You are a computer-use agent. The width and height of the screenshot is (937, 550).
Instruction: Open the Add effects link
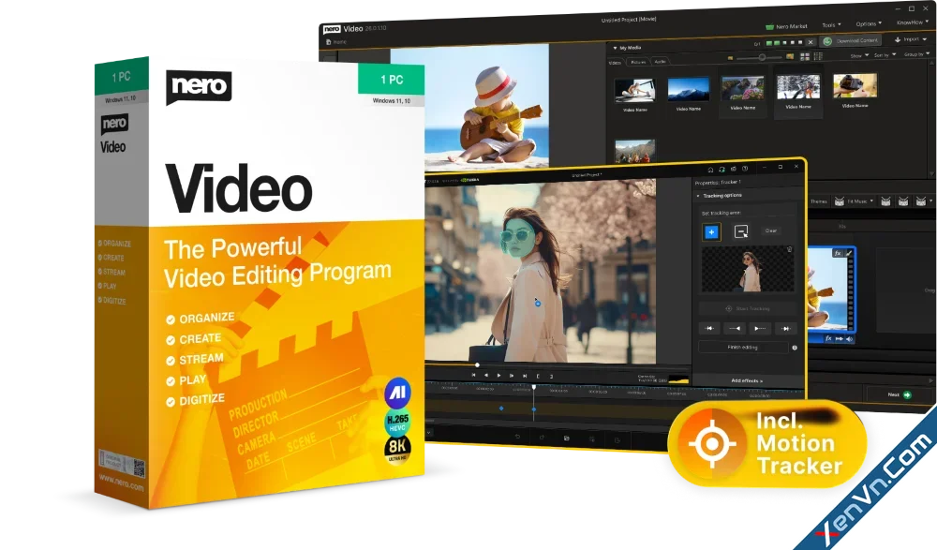pos(747,380)
